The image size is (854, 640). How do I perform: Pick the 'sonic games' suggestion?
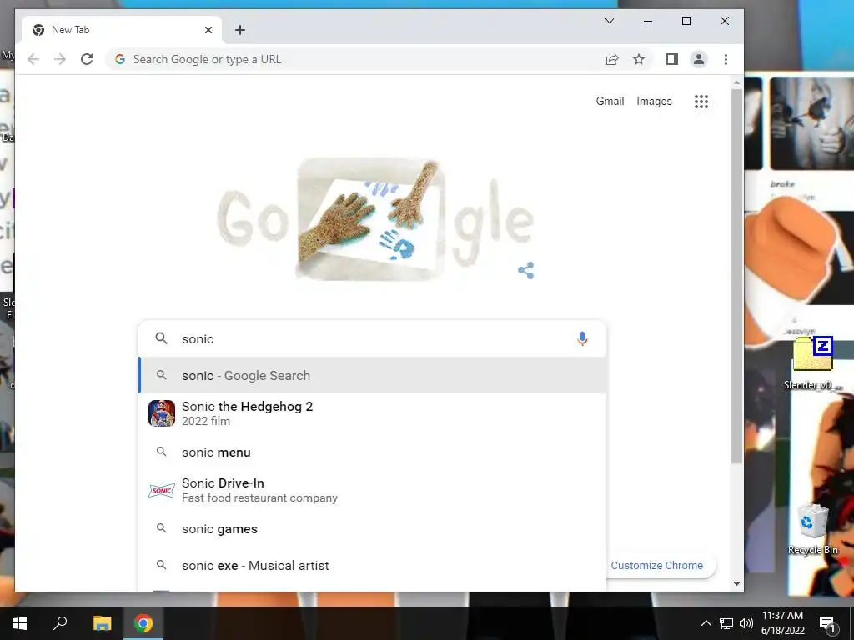tap(373, 529)
